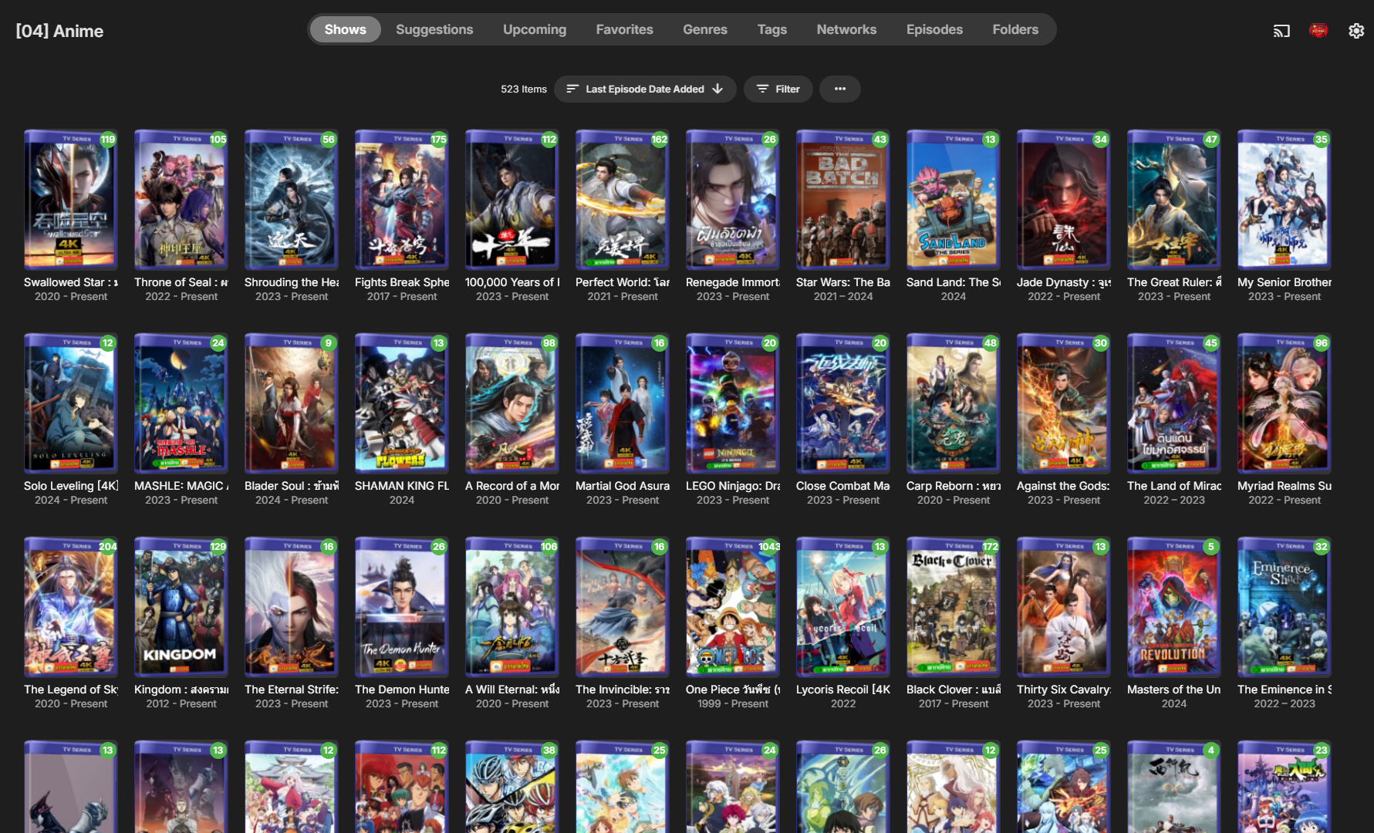1374x833 pixels.
Task: Open the Upcoming tab
Action: coord(535,29)
